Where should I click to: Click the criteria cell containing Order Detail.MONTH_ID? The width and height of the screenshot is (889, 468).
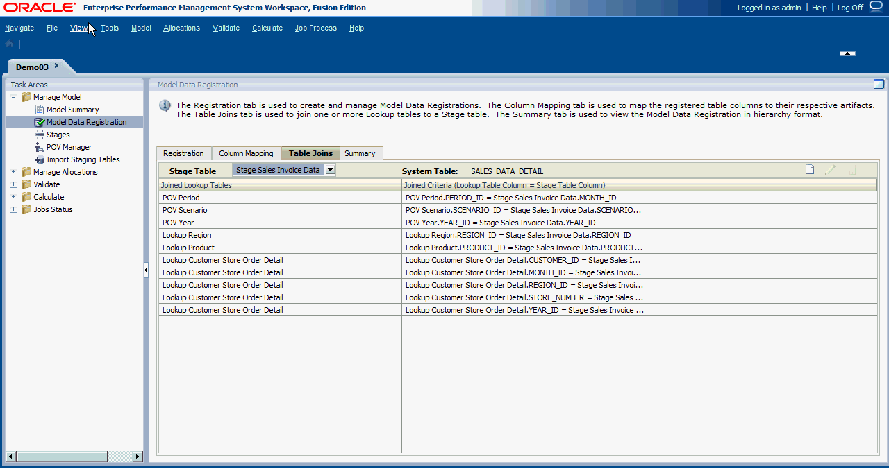524,272
